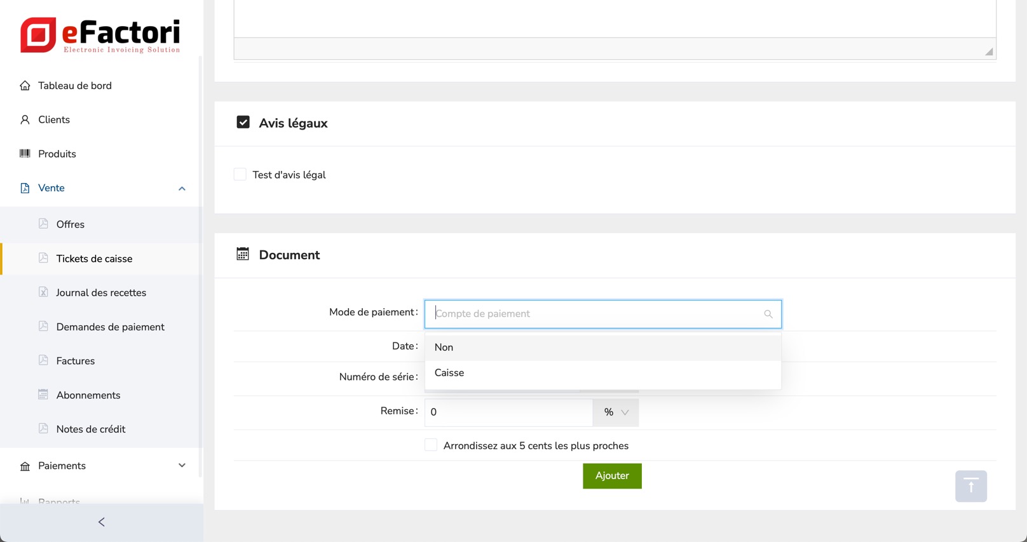The width and height of the screenshot is (1027, 542).
Task: Select Caisse from payment options
Action: pos(449,373)
